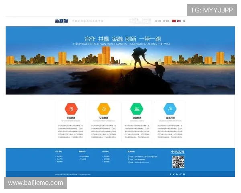Click the 丝路通 site logo

61,21
